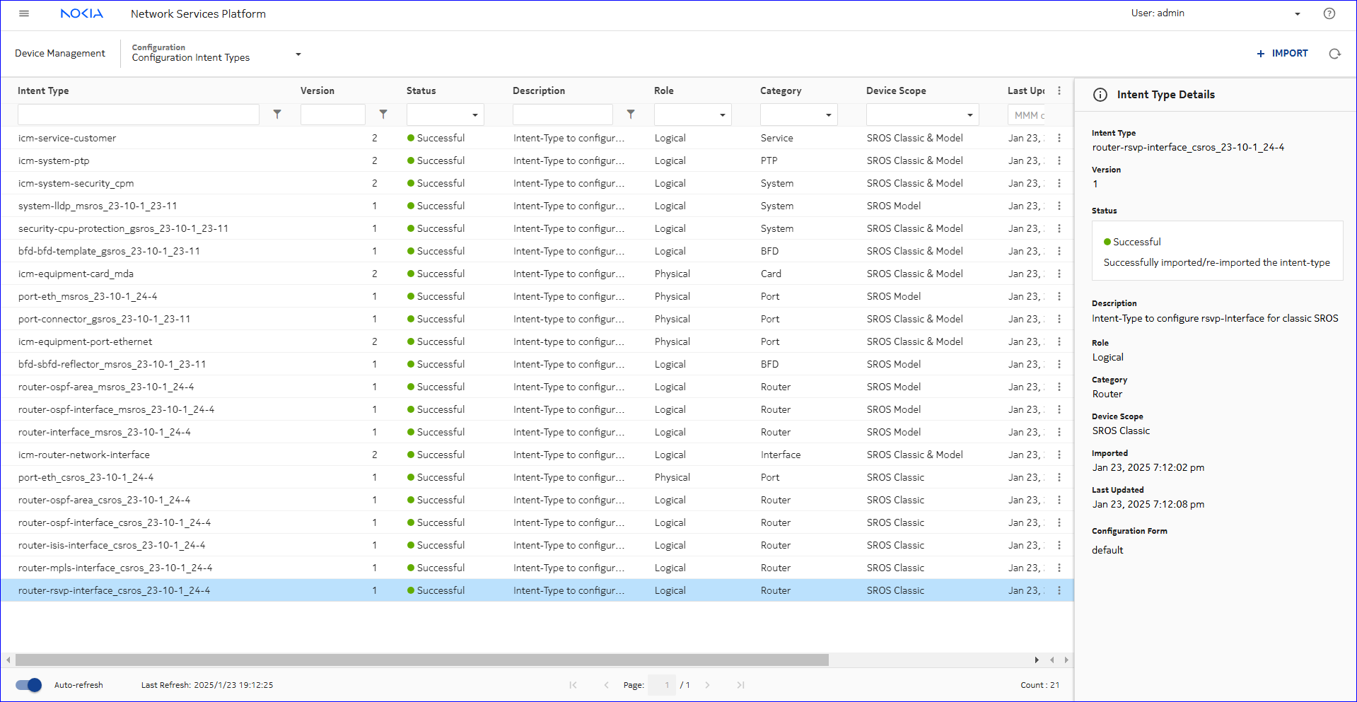Open row actions for icm-service-customer
1357x702 pixels.
tap(1059, 138)
